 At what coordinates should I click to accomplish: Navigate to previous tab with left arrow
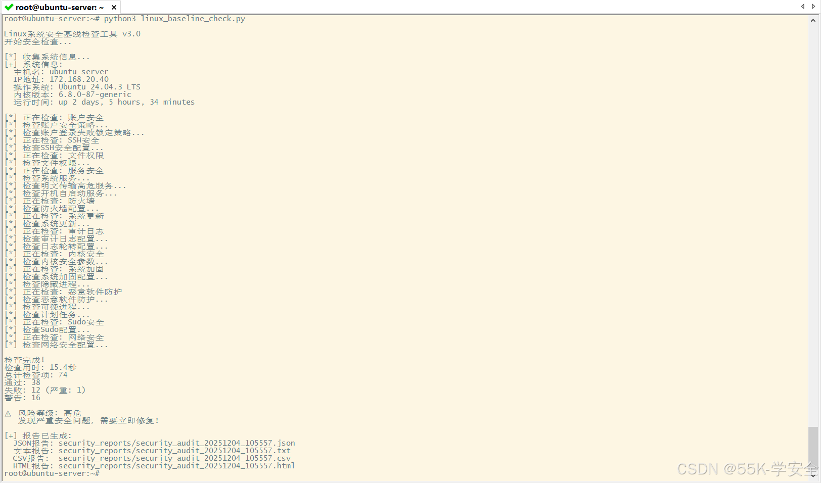pyautogui.click(x=803, y=7)
